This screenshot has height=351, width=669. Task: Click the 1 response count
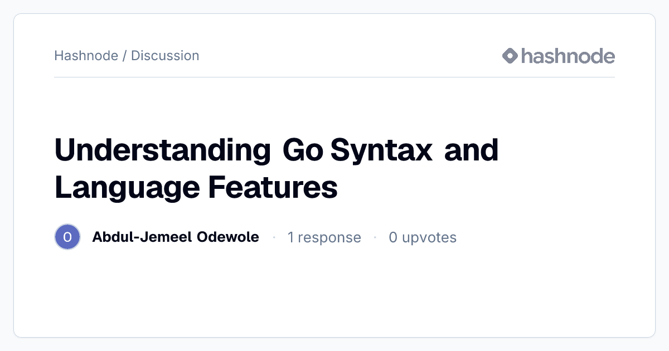pos(324,238)
